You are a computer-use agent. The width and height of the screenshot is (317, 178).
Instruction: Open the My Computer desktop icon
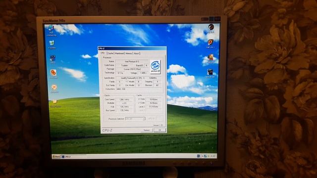point(51,29)
